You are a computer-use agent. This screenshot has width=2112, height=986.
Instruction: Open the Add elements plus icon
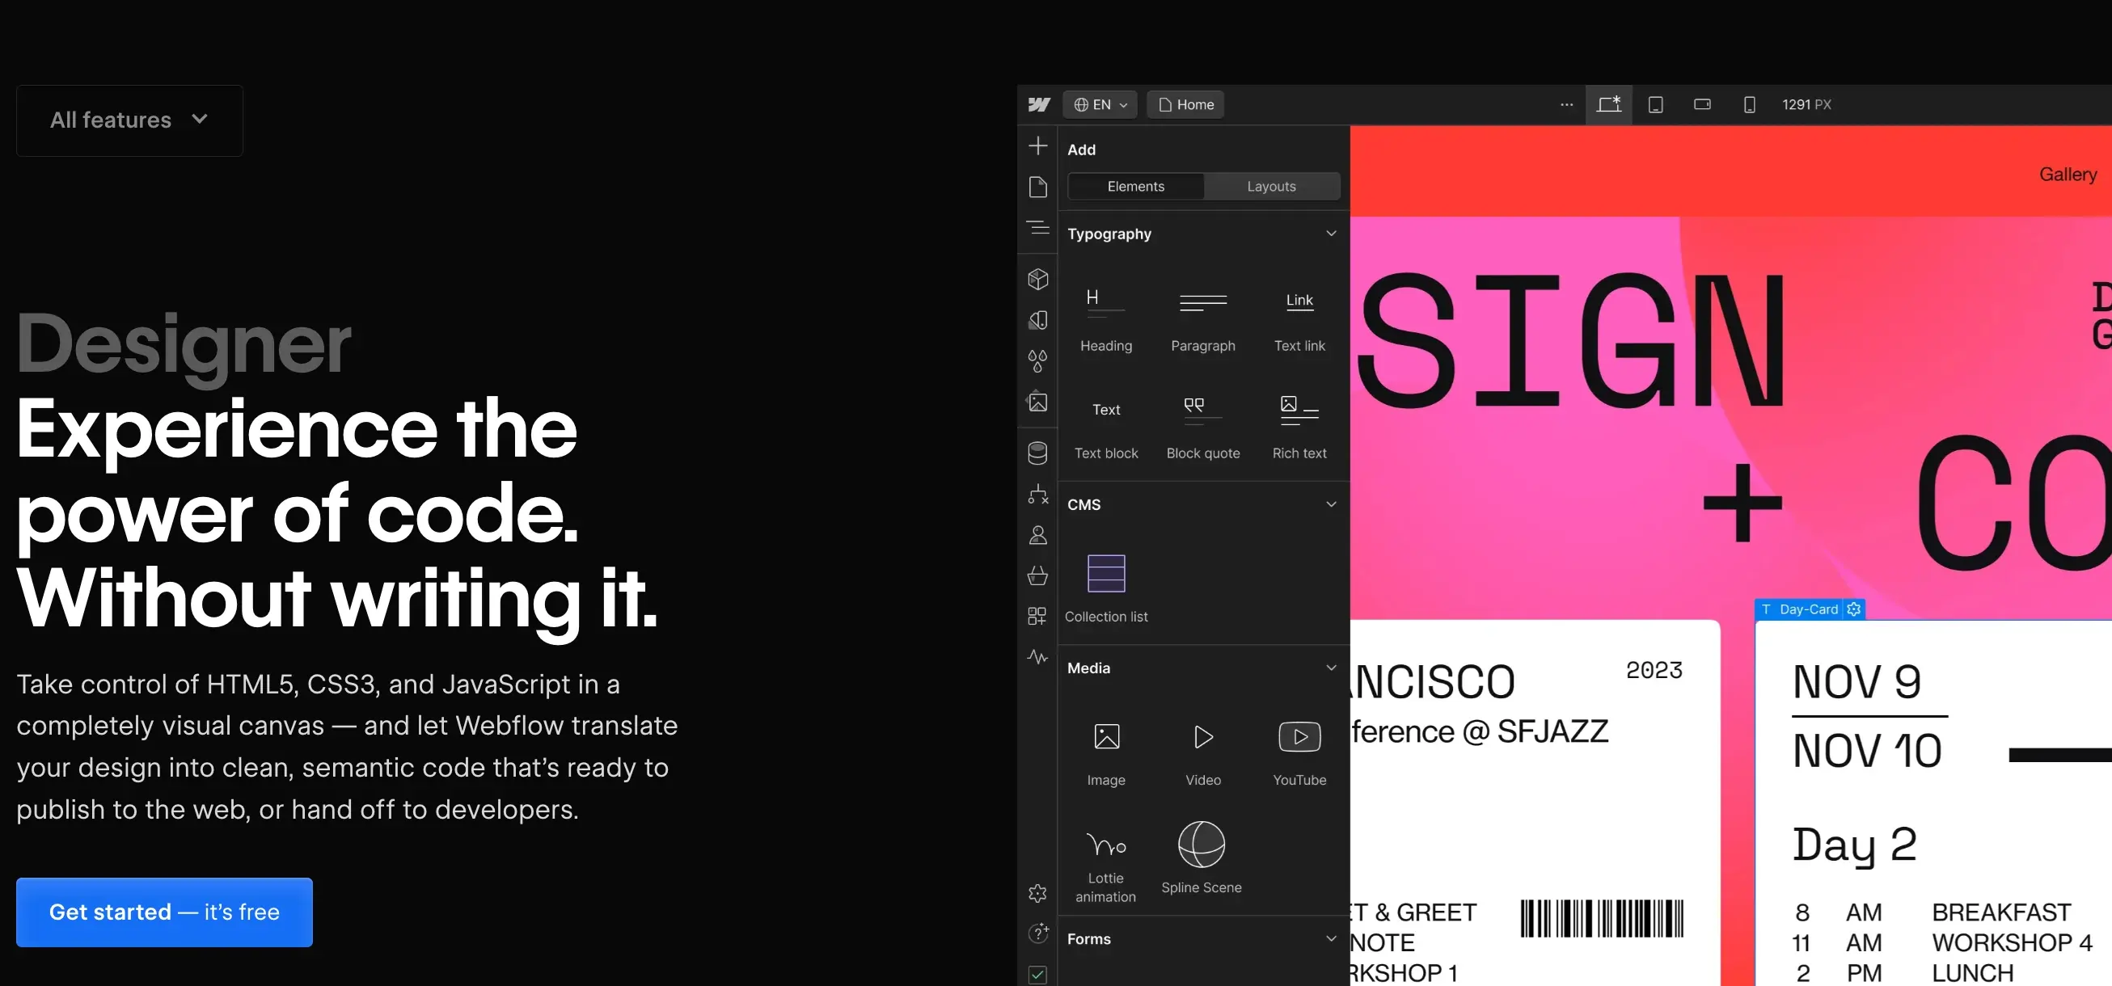[1038, 146]
